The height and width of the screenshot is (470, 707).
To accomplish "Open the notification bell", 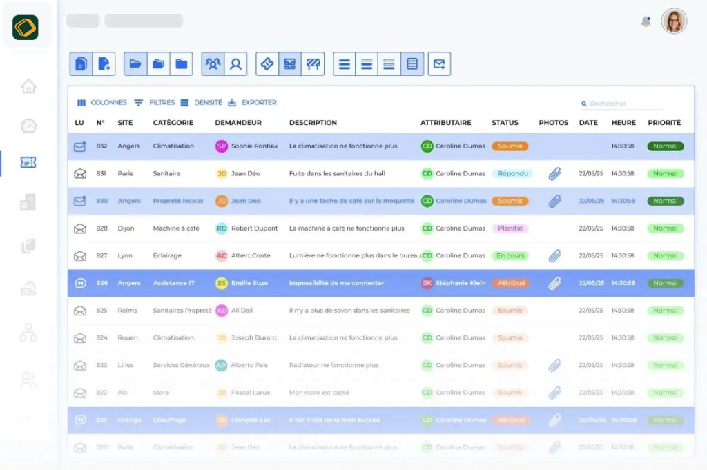I will [x=646, y=21].
